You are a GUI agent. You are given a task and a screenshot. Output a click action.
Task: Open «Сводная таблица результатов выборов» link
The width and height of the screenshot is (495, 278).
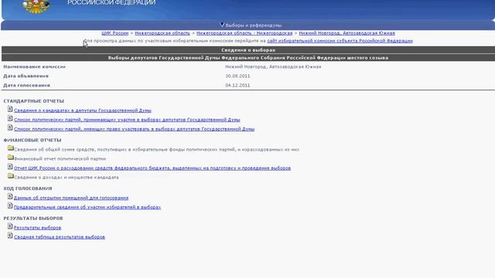pyautogui.click(x=60, y=237)
